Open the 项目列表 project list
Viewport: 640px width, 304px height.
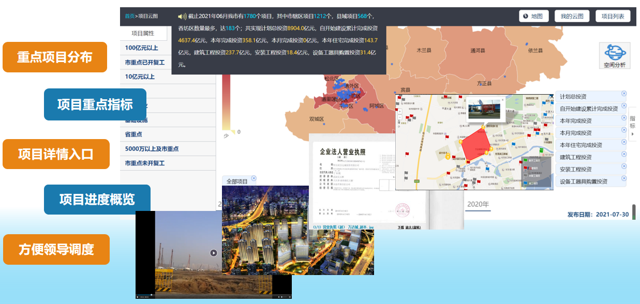pos(613,16)
